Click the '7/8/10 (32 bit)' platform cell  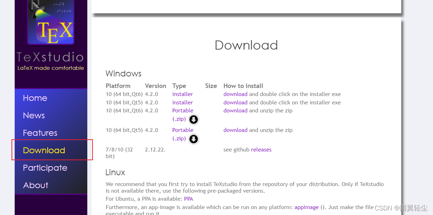point(119,153)
